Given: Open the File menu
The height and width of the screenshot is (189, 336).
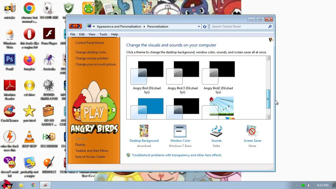Looking at the screenshot, I should pyautogui.click(x=73, y=34).
